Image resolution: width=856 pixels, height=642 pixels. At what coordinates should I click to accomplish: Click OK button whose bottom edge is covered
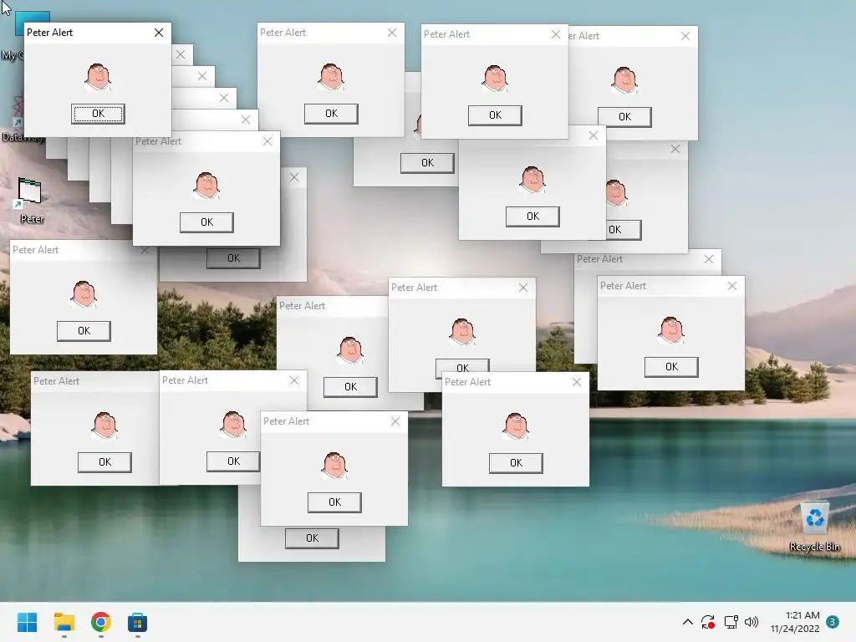462,366
